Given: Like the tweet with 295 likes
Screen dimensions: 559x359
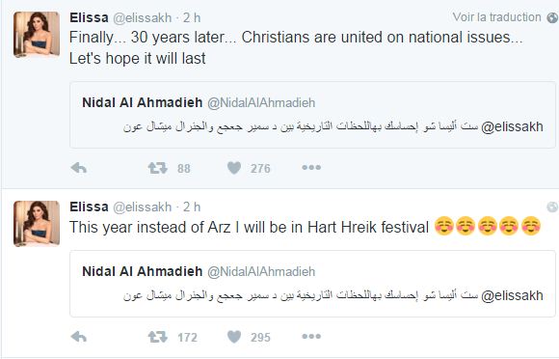Looking at the screenshot, I should 234,337.
